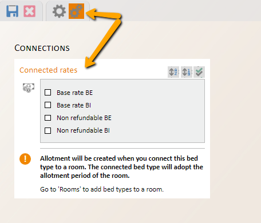Open the single gear settings tab
Viewport: 261px width, 223px height.
coord(59,11)
